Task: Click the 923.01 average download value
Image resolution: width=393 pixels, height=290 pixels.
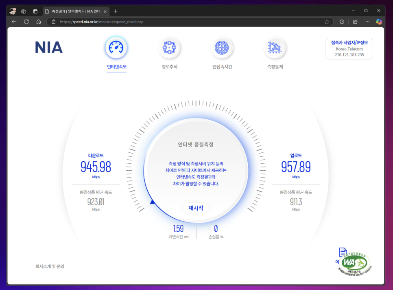Action: click(x=96, y=202)
